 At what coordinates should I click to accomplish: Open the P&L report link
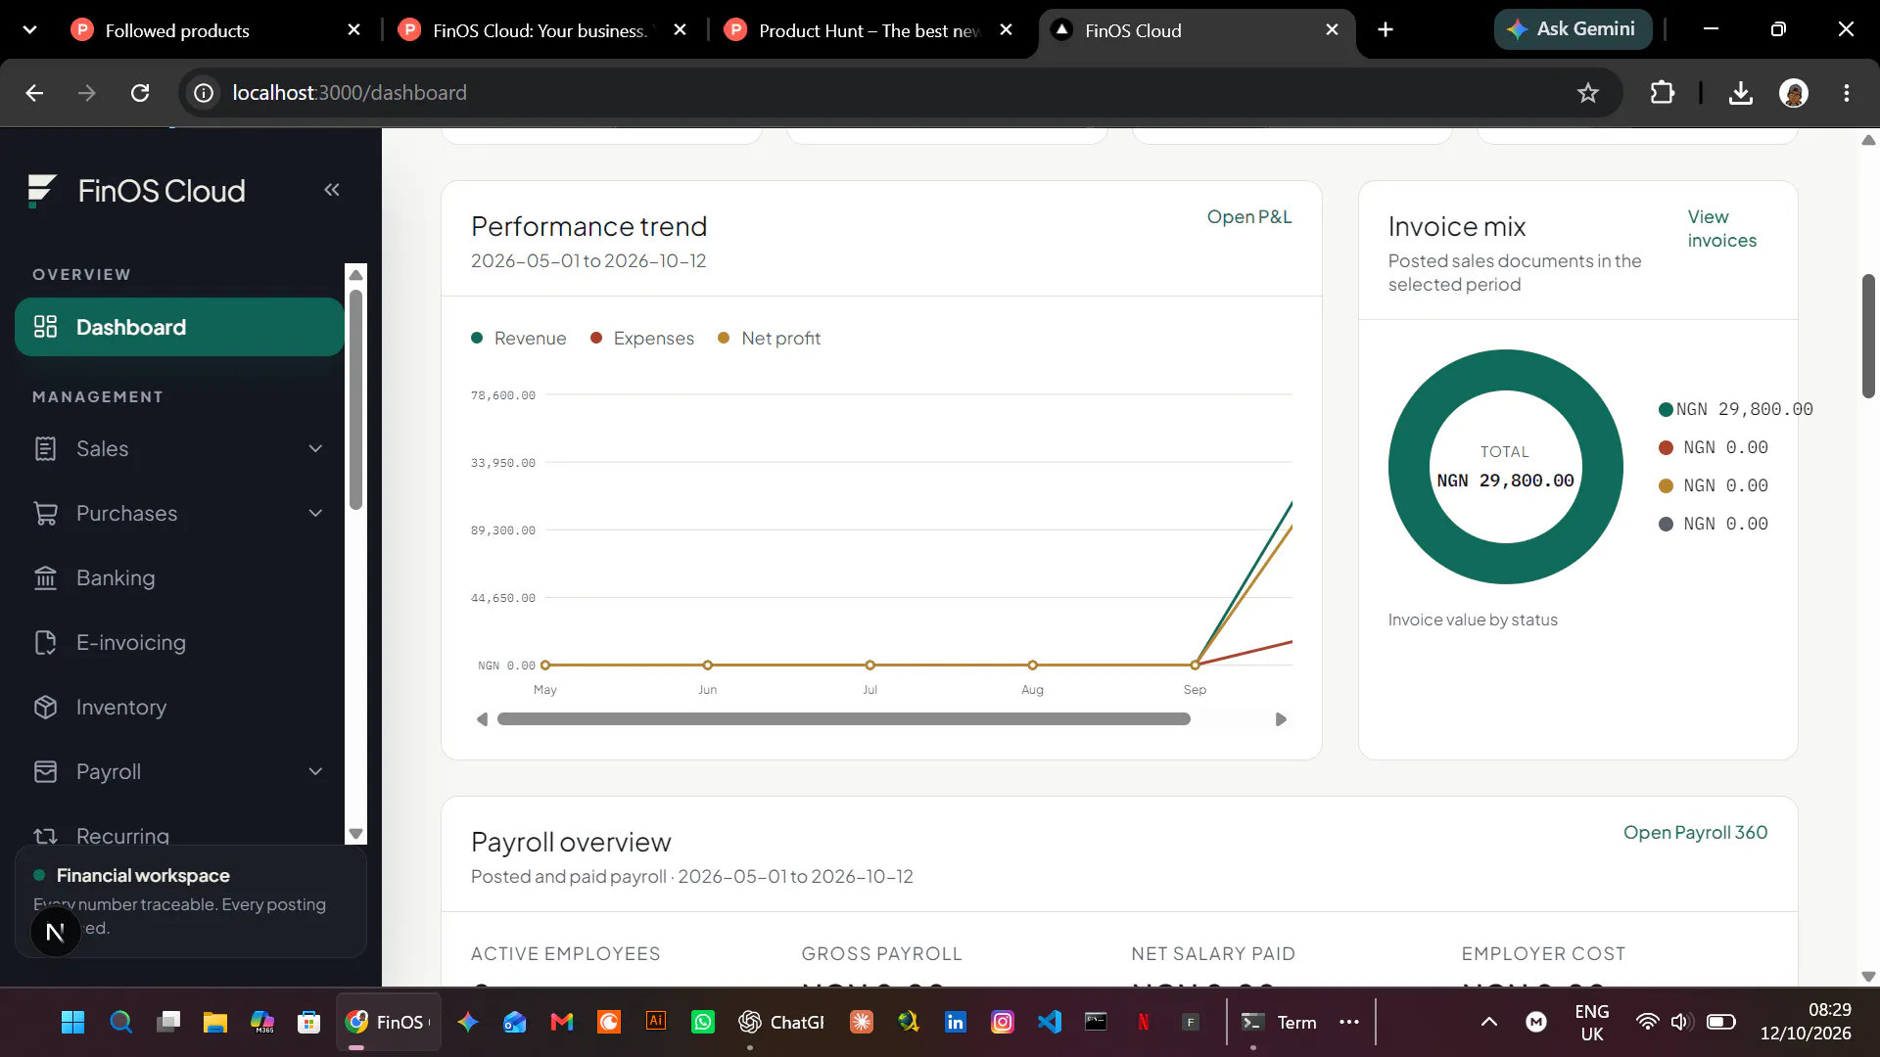pos(1248,216)
